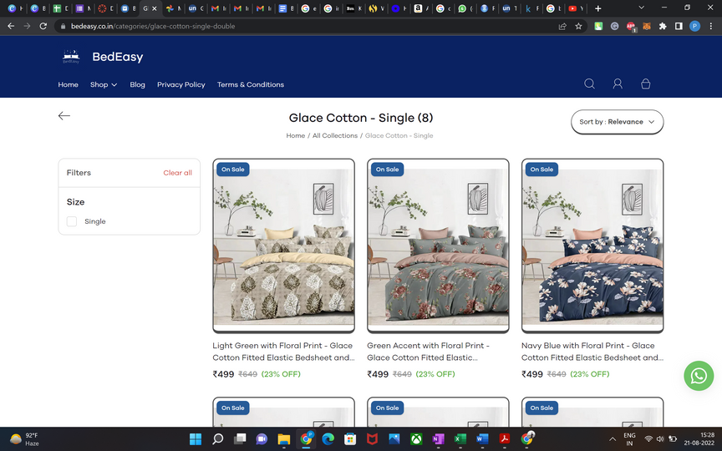Switch to the YouTube browser tab
722x451 pixels.
(576, 8)
